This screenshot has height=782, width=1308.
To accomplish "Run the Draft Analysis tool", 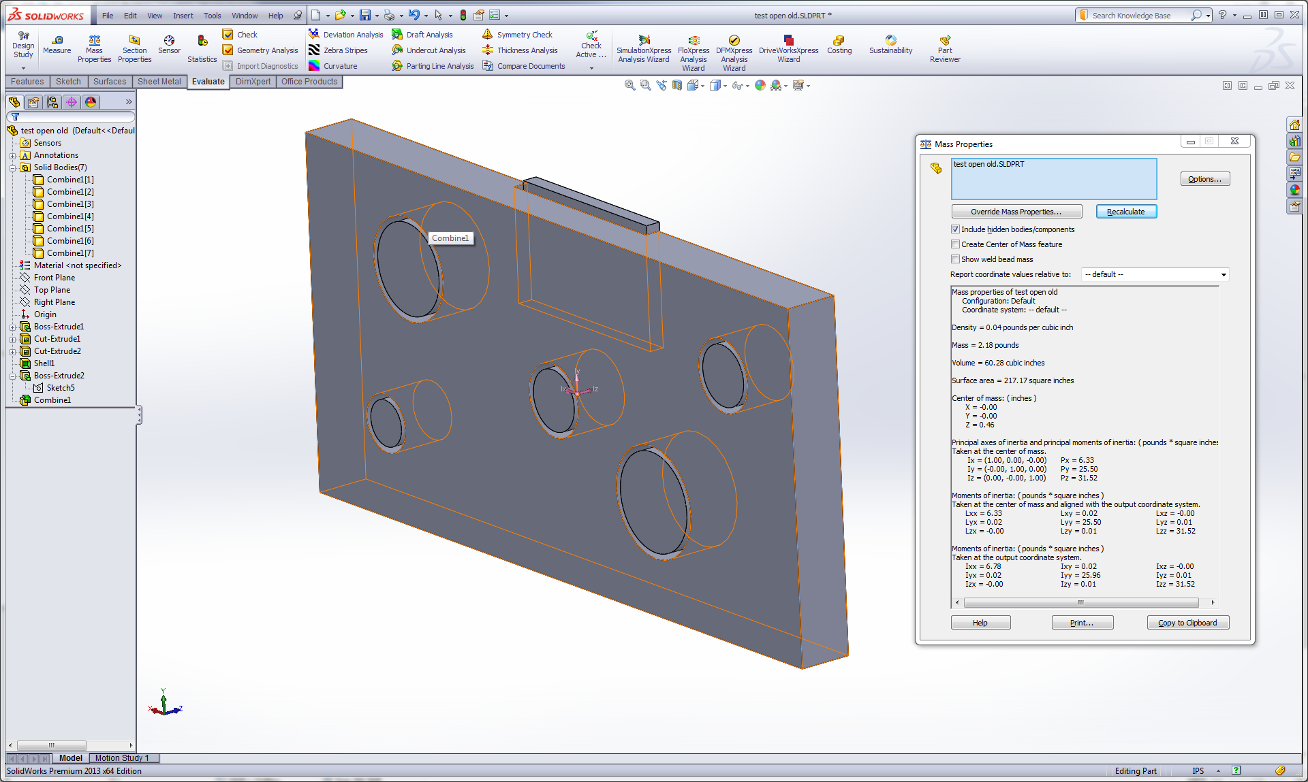I will pos(429,35).
